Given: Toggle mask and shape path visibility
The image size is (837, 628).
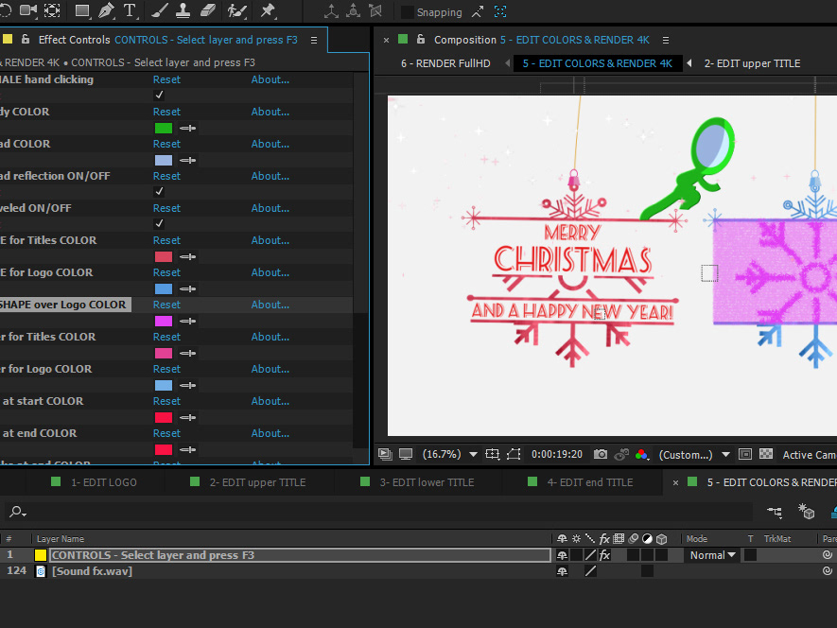Looking at the screenshot, I should [514, 454].
